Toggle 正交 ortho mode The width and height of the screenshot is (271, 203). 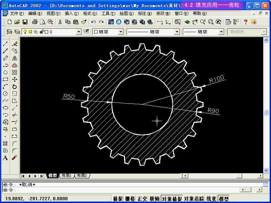coord(142,199)
